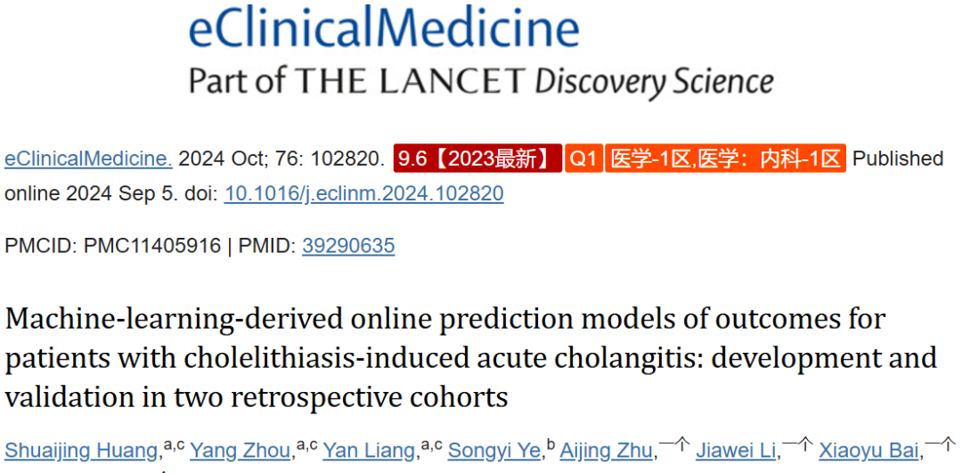Click the THE LANCET Discovery Science tagline
Viewport: 962px width, 473px height.
click(x=481, y=82)
